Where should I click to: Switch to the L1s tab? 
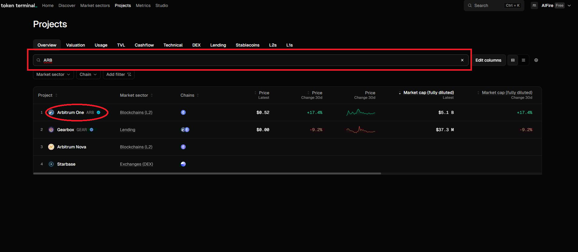(x=290, y=45)
